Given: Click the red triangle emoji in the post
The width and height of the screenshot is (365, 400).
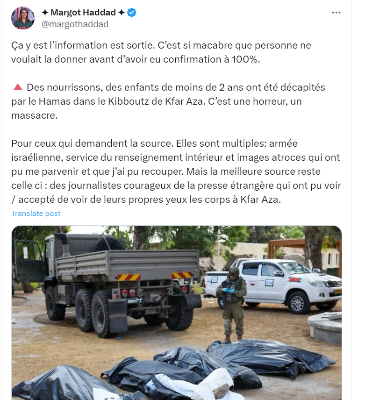Looking at the screenshot, I should tap(18, 87).
